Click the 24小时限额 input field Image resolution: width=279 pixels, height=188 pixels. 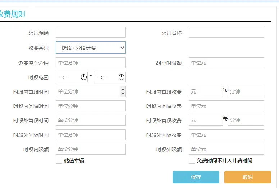point(226,63)
